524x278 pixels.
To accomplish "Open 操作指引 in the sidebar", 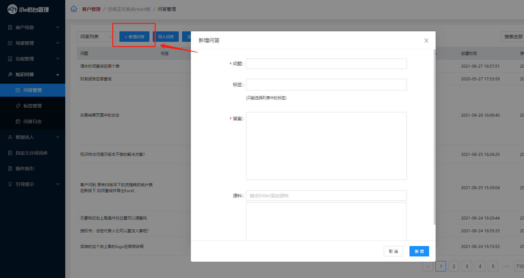I will coord(33,169).
